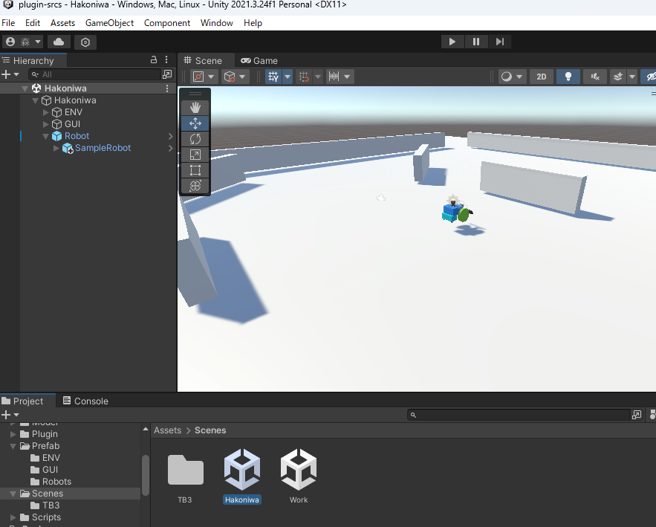Click Assets in the Project breadcrumb
The width and height of the screenshot is (656, 527).
pyautogui.click(x=167, y=430)
